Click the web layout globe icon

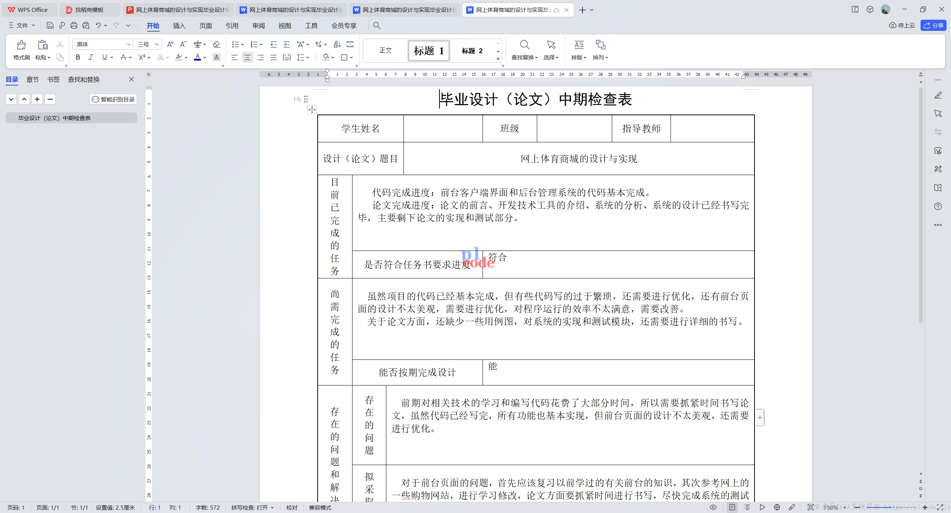tap(777, 507)
